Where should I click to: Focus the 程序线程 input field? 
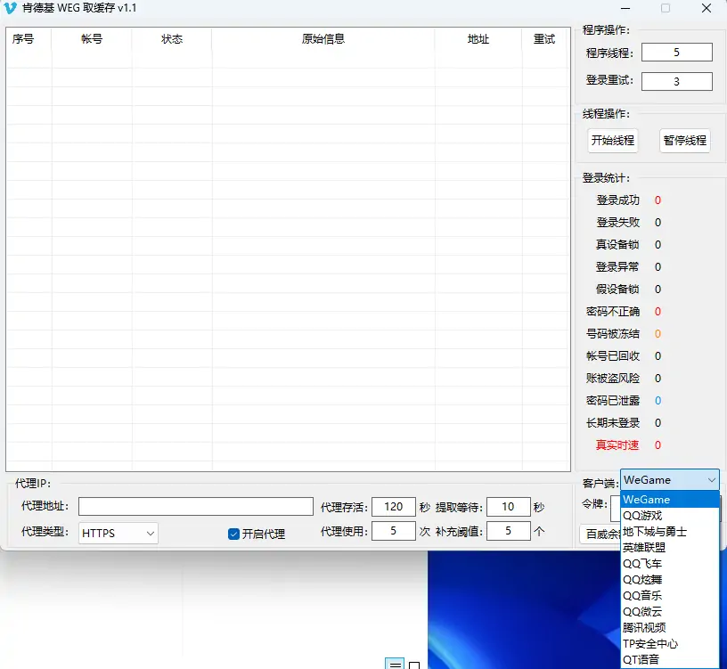(677, 53)
